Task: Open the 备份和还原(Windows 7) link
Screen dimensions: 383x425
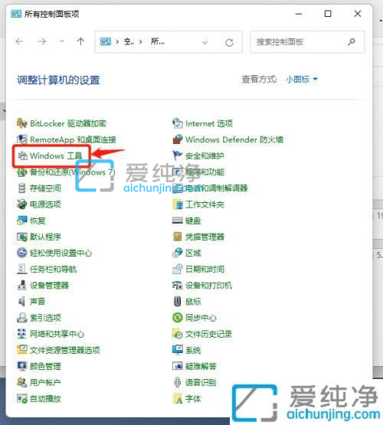Action: [72, 172]
